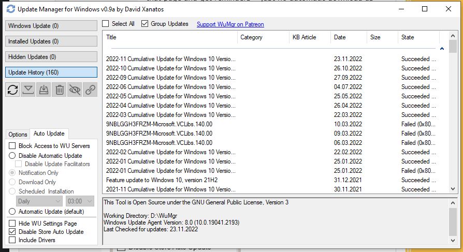Click the install updates icon
This screenshot has width=463, height=252.
click(x=44, y=90)
